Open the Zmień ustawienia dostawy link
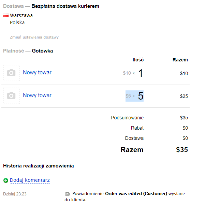The height and width of the screenshot is (206, 220). (34, 37)
